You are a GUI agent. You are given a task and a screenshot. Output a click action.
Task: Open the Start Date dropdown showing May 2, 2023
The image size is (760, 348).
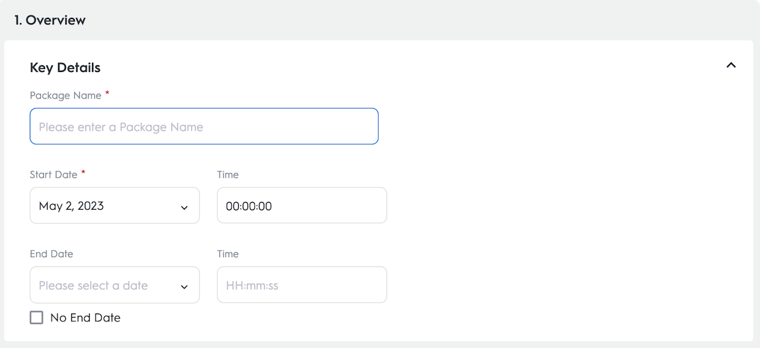[107, 206]
